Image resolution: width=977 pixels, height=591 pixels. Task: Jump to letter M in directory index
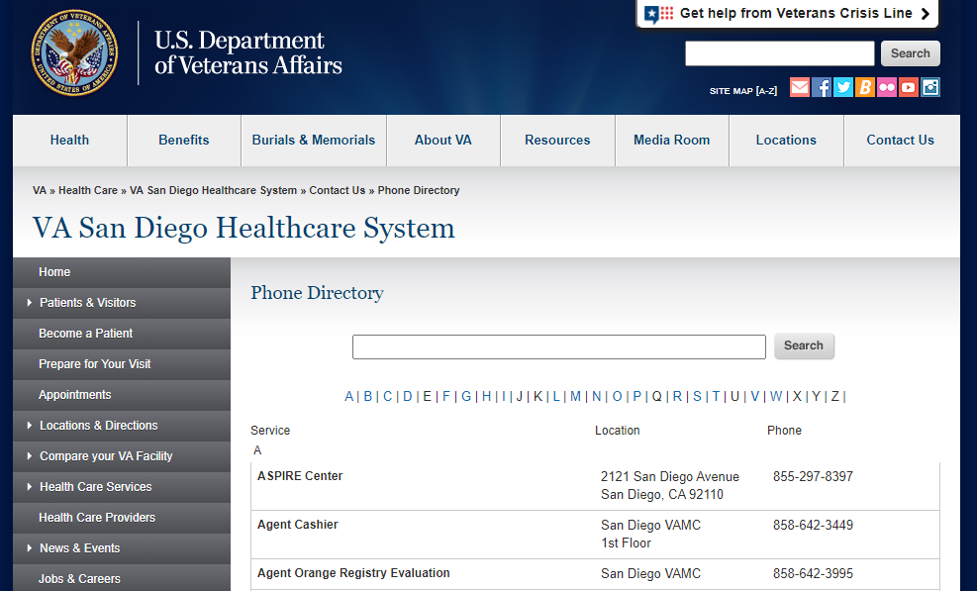point(575,397)
